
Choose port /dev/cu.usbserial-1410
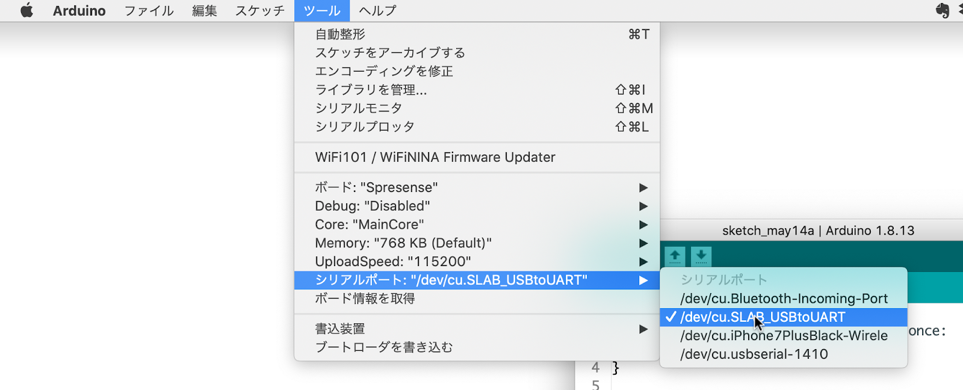784,354
